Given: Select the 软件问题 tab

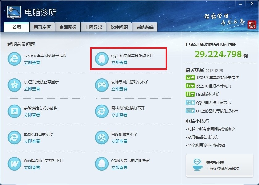Looking at the screenshot, I should click(119, 27).
